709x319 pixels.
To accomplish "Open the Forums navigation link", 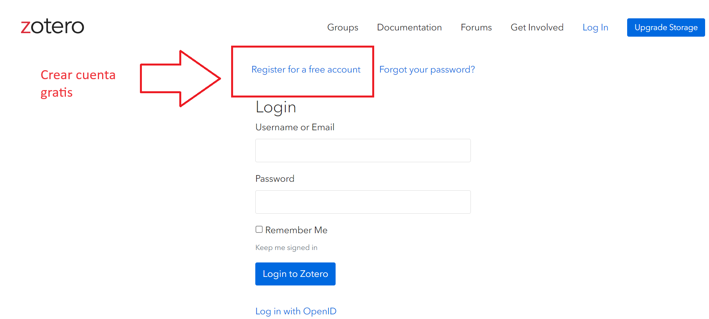I will [476, 27].
